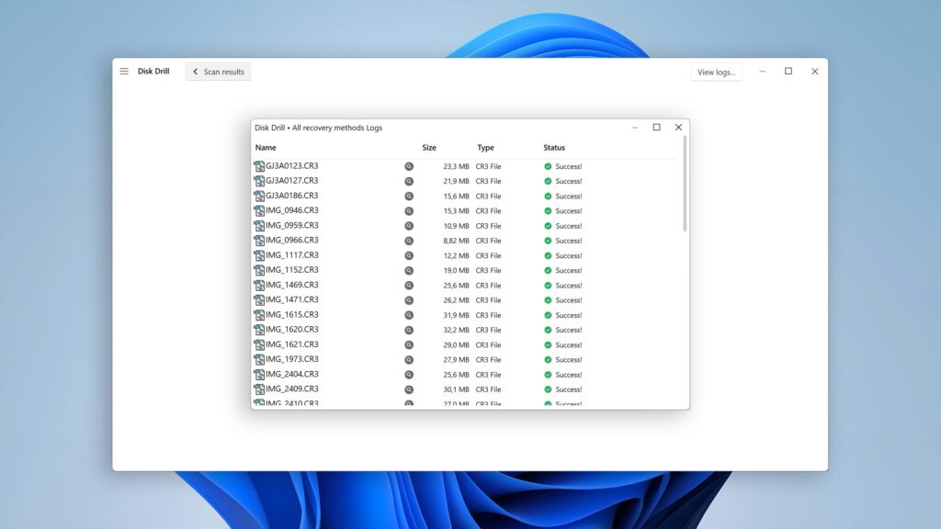The height and width of the screenshot is (529, 941).
Task: Click the success status icon next to IMG_2409.CR3
Action: pyautogui.click(x=550, y=388)
